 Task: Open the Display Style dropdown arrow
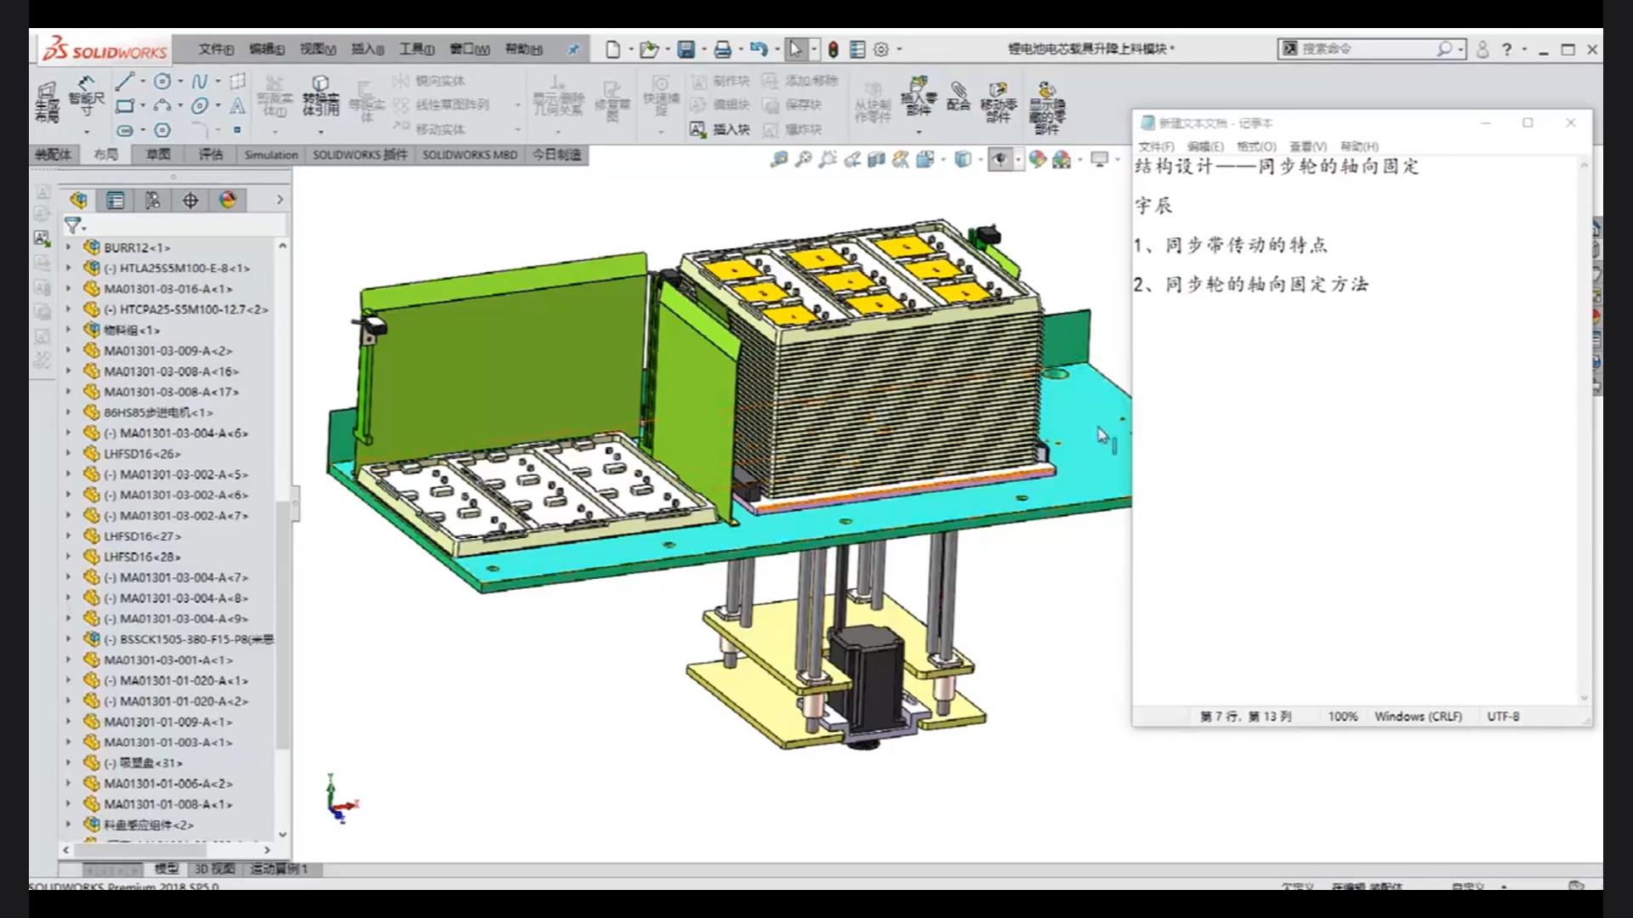point(981,159)
